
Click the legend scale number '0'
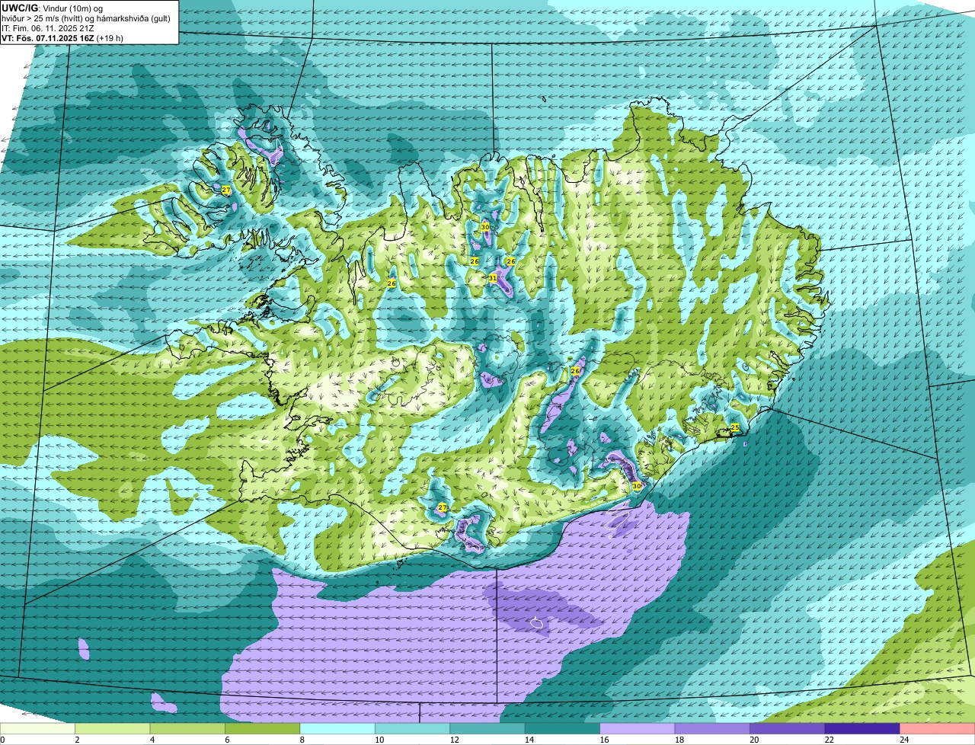(3, 740)
